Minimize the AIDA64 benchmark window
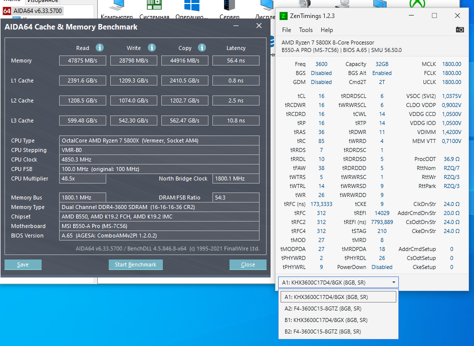This screenshot has height=346, width=474. click(x=236, y=25)
